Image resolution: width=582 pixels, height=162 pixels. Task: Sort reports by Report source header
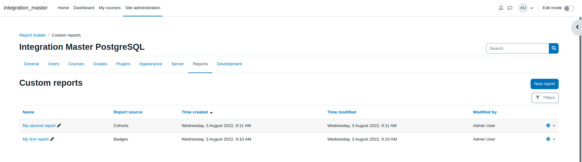tap(128, 112)
